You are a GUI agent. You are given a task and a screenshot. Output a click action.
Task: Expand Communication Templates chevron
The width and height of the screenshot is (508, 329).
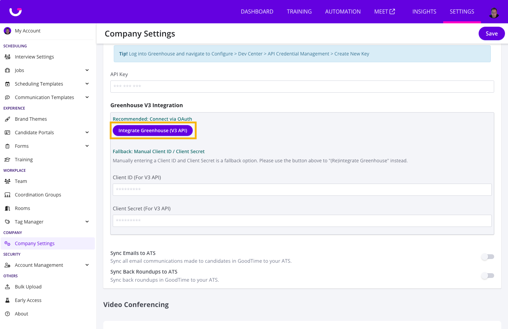click(87, 97)
